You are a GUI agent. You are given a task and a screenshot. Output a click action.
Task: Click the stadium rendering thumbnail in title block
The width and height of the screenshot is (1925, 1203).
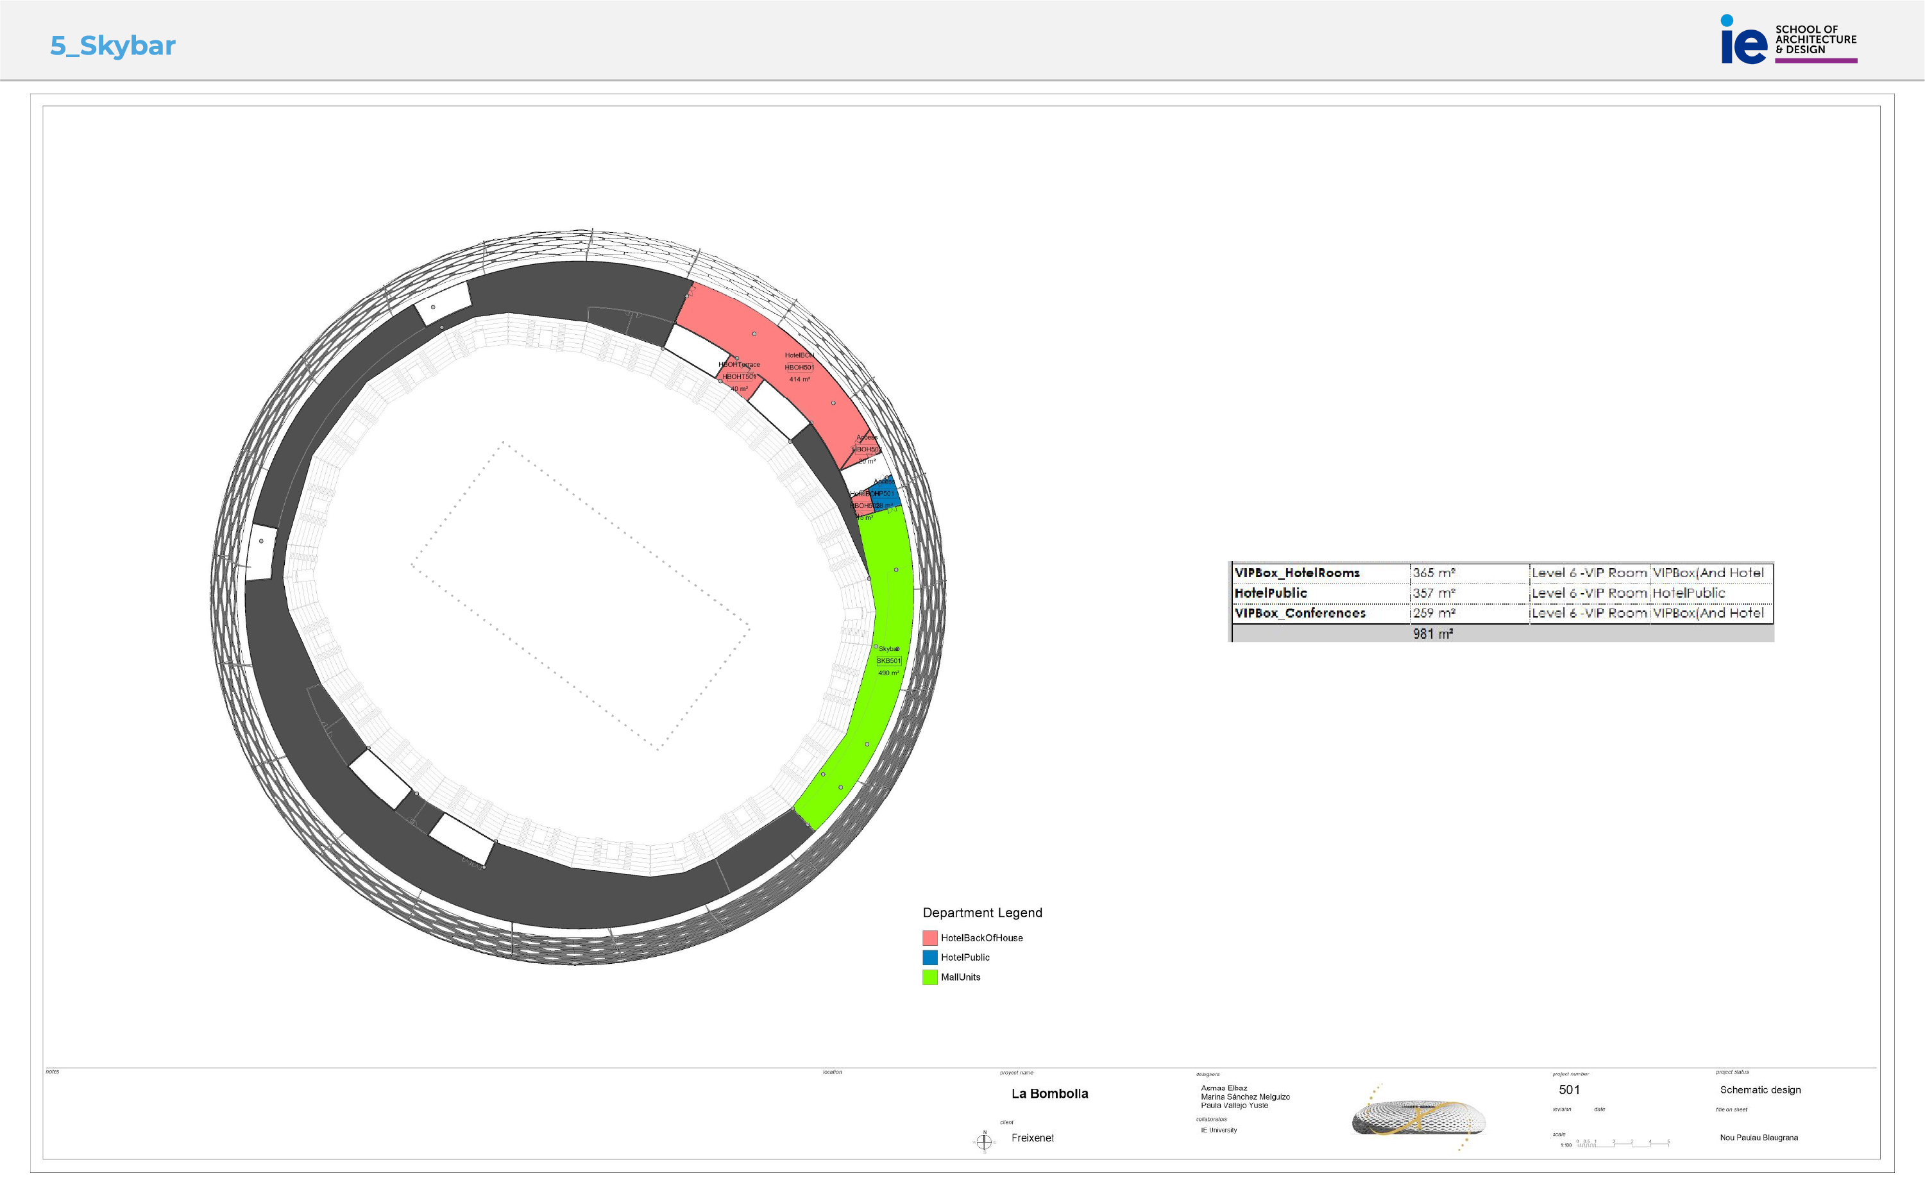[1418, 1118]
